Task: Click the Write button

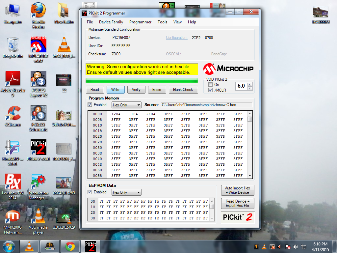Action: point(116,90)
